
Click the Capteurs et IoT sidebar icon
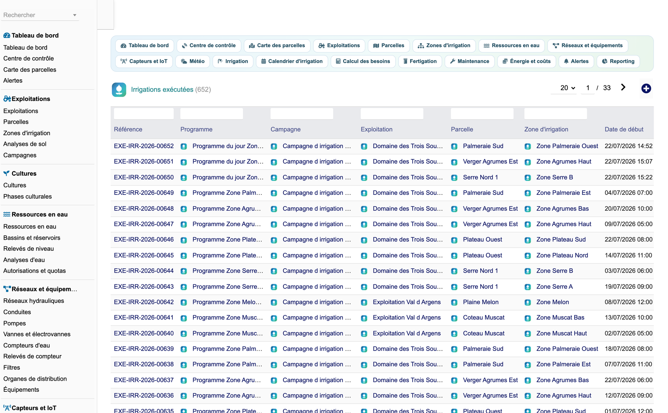[7, 408]
